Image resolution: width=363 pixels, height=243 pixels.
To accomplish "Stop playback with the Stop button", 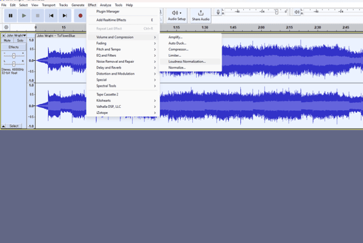I will [x=38, y=16].
